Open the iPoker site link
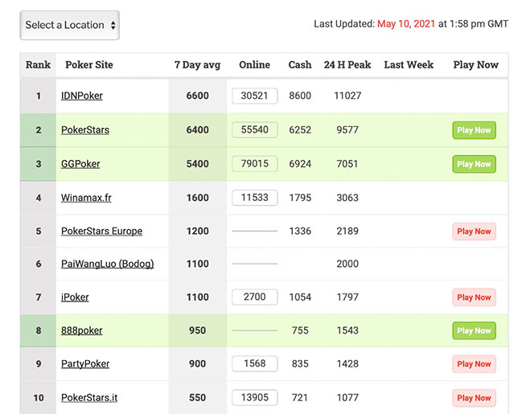 point(75,297)
